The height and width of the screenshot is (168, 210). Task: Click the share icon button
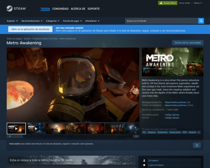pos(197,145)
